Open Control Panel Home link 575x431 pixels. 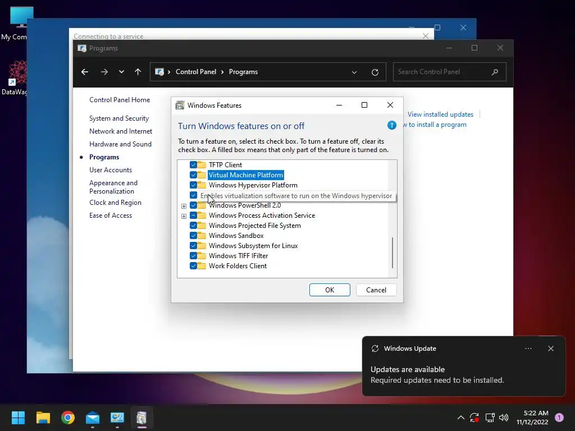pyautogui.click(x=120, y=100)
